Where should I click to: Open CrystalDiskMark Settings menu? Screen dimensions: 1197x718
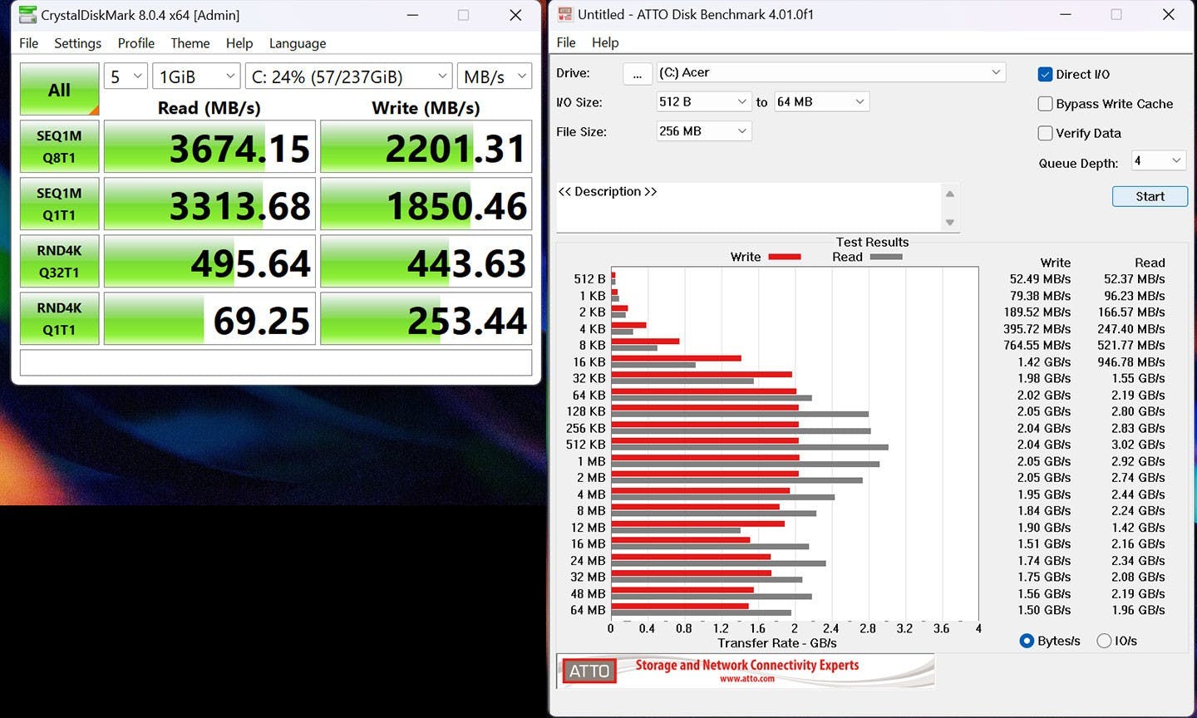(x=77, y=43)
